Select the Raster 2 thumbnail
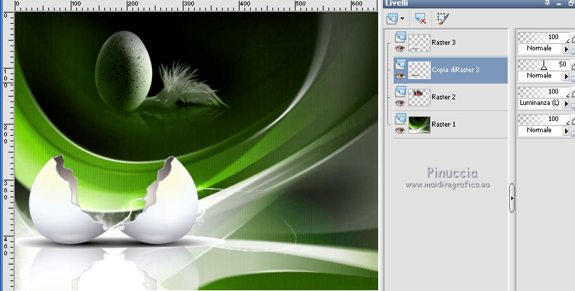This screenshot has width=575, height=291. click(419, 97)
